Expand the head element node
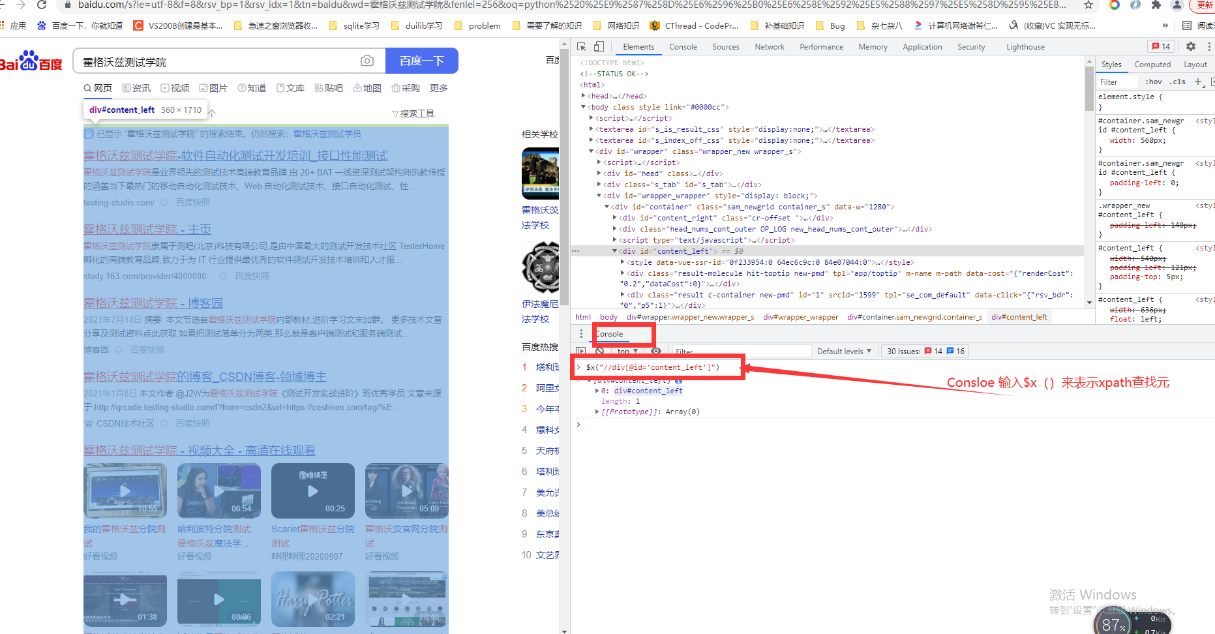 (x=584, y=96)
